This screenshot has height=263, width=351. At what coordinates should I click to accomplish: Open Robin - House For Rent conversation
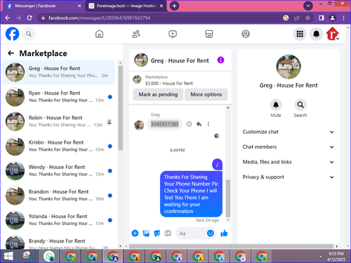pos(59,121)
